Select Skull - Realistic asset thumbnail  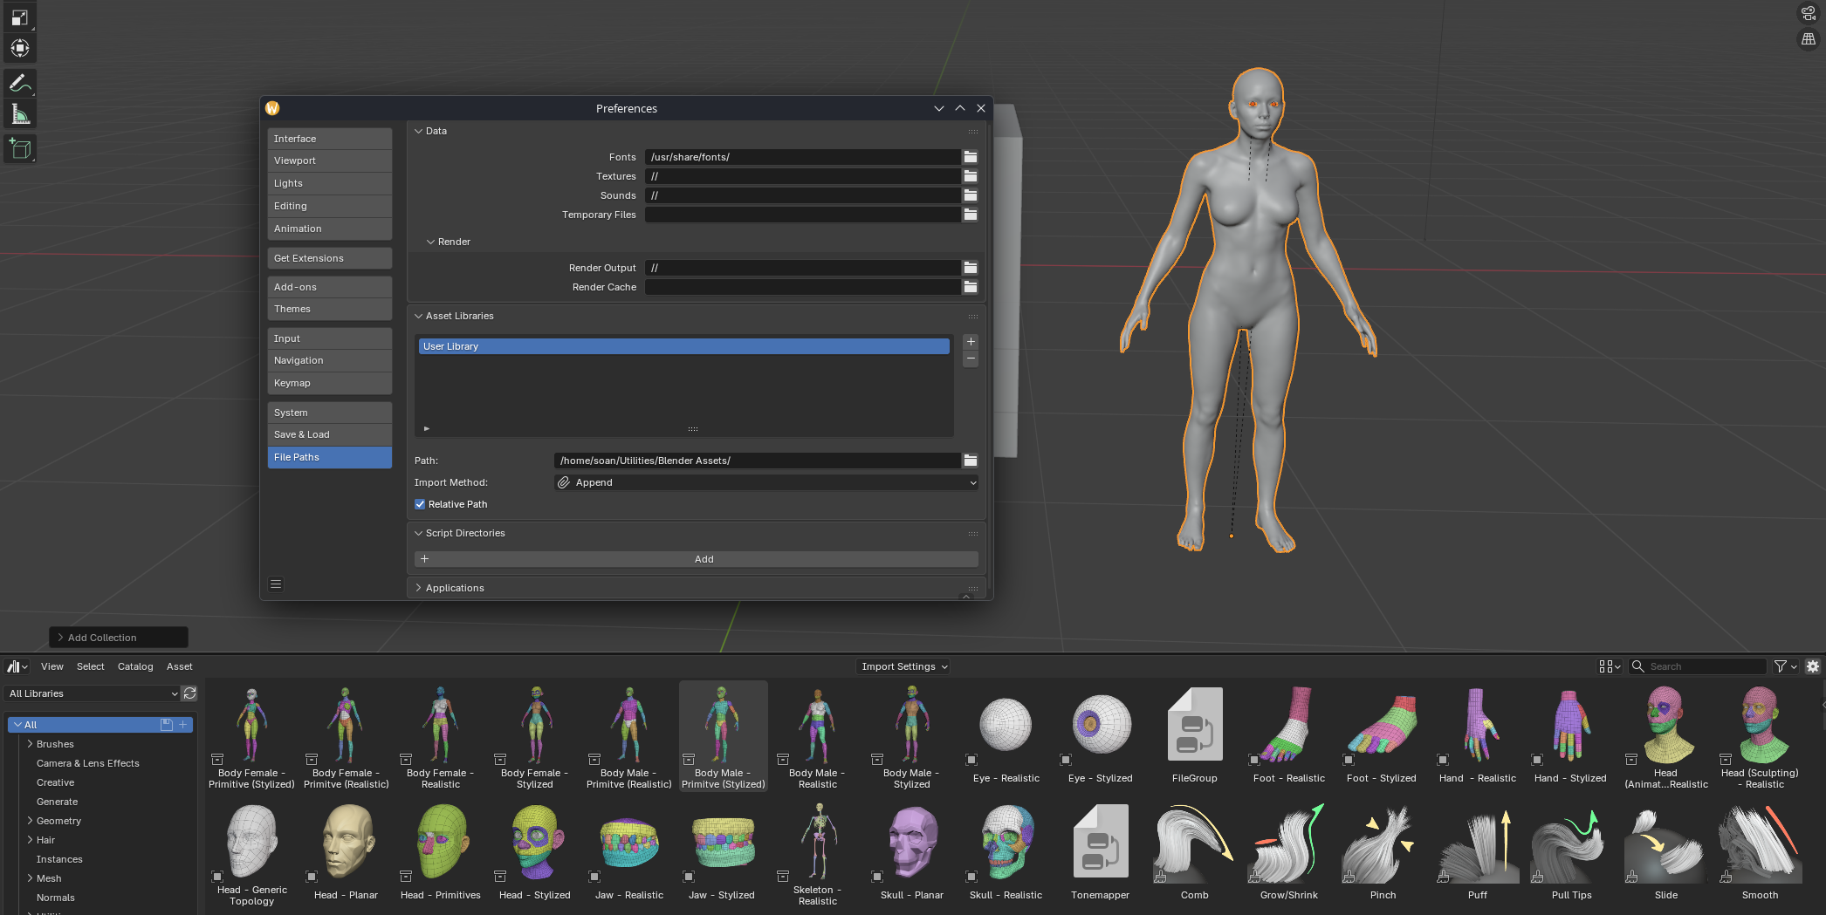[x=1006, y=843]
